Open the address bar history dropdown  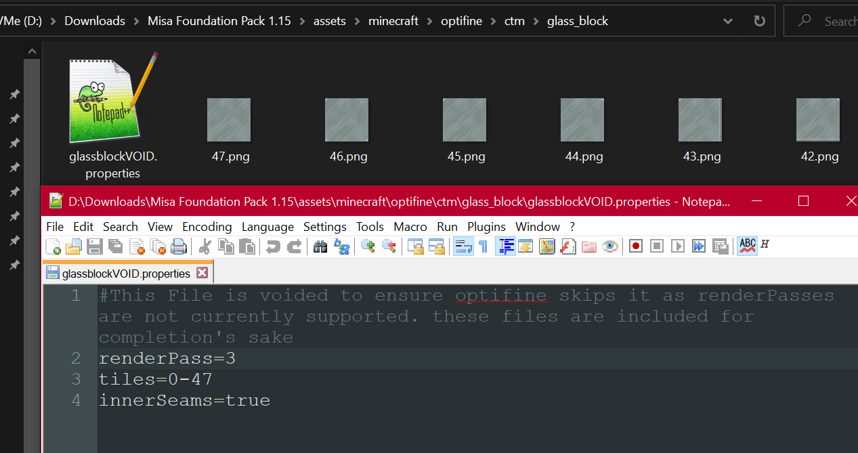coord(728,20)
